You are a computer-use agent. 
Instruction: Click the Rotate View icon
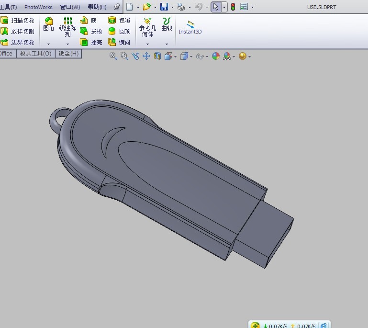click(135, 56)
